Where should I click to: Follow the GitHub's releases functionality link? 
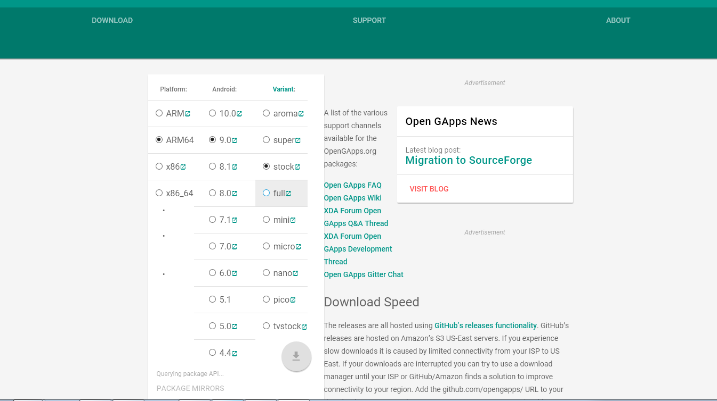(x=486, y=325)
